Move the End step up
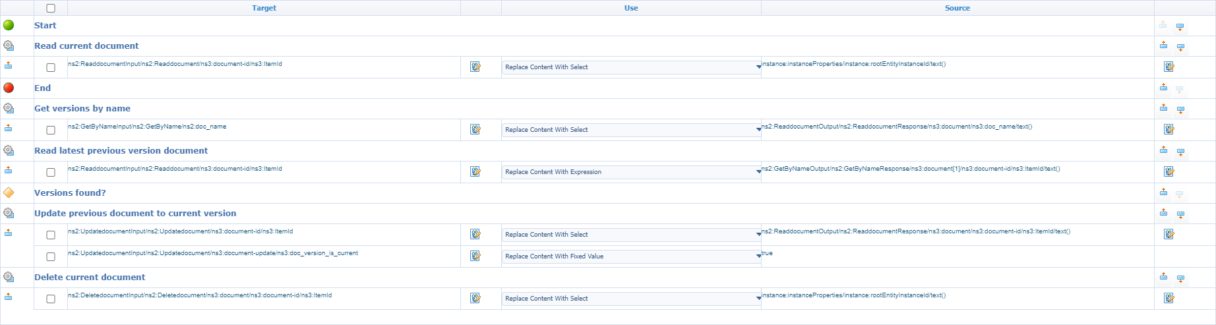Image resolution: width=1216 pixels, height=325 pixels. tap(1163, 87)
